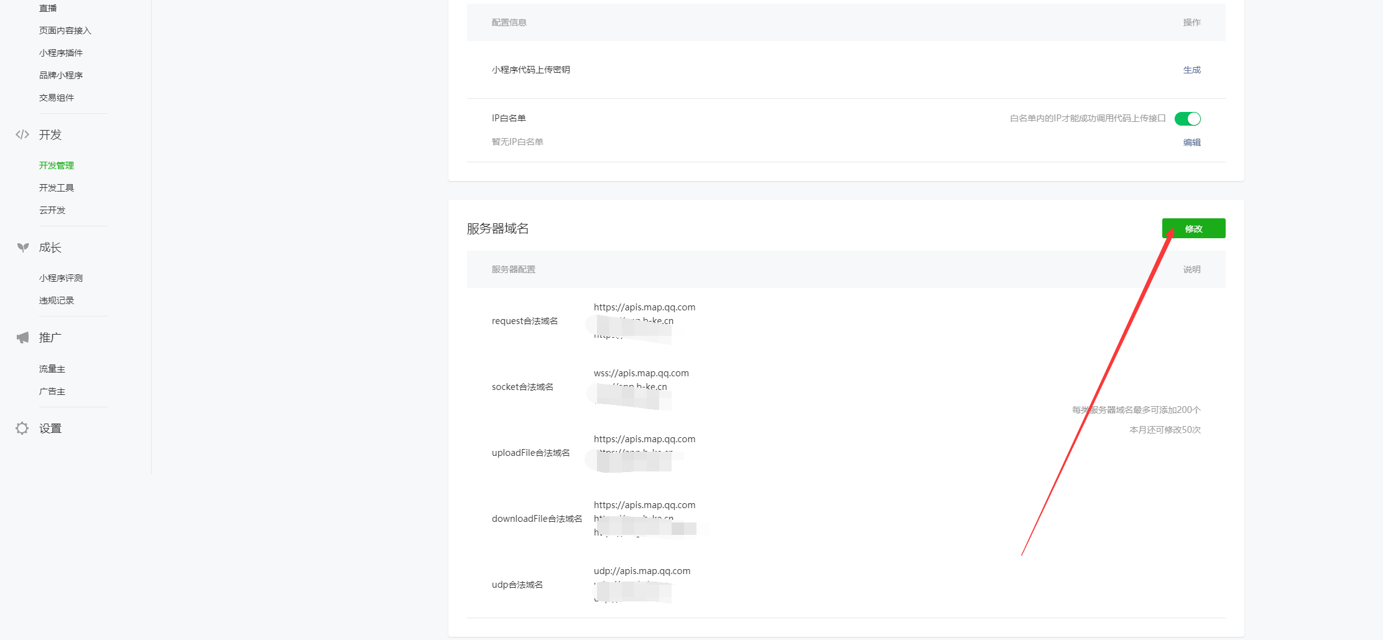
Task: Open 页面内容接入 sidebar item
Action: coord(65,30)
